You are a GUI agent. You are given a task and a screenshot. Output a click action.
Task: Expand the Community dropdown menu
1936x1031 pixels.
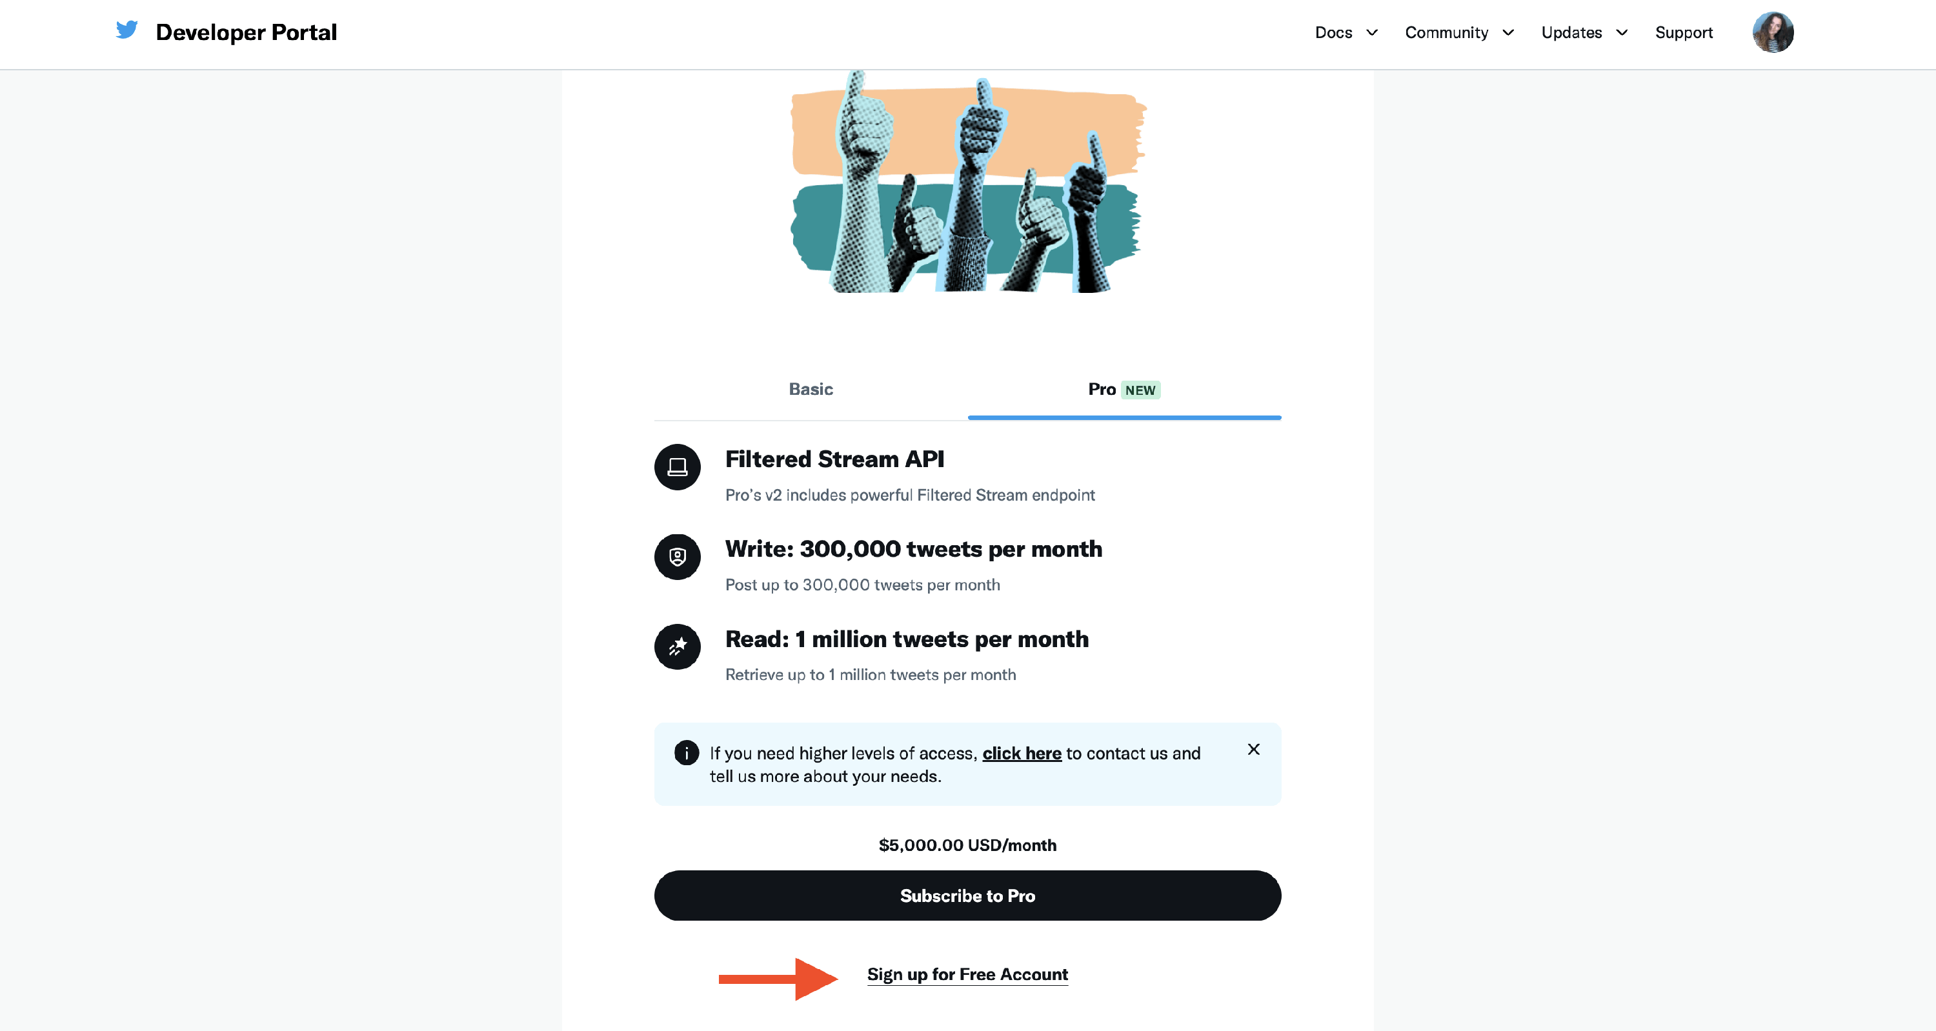(1458, 33)
